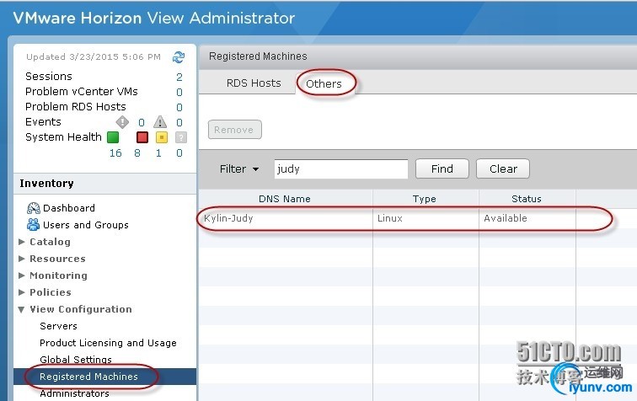Sort by the Status column header
This screenshot has width=637, height=401.
point(527,199)
